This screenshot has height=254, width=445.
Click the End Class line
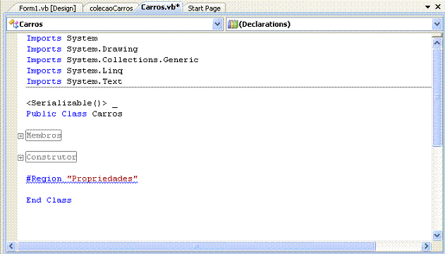49,200
